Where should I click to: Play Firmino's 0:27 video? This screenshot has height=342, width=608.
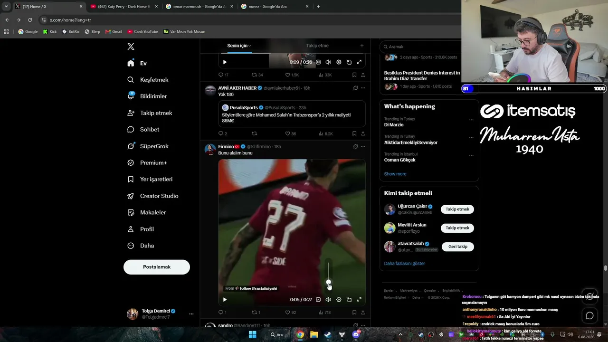click(x=225, y=300)
